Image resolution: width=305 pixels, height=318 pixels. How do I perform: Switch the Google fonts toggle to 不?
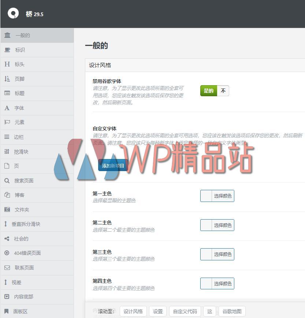(x=223, y=91)
